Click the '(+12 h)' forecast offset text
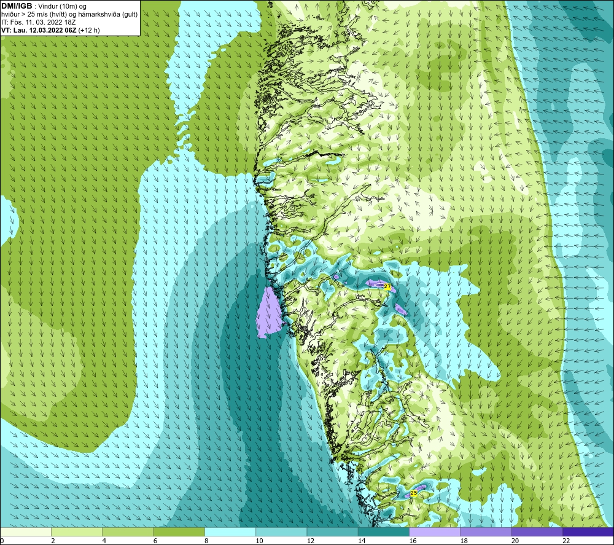The image size is (614, 545). pos(89,30)
